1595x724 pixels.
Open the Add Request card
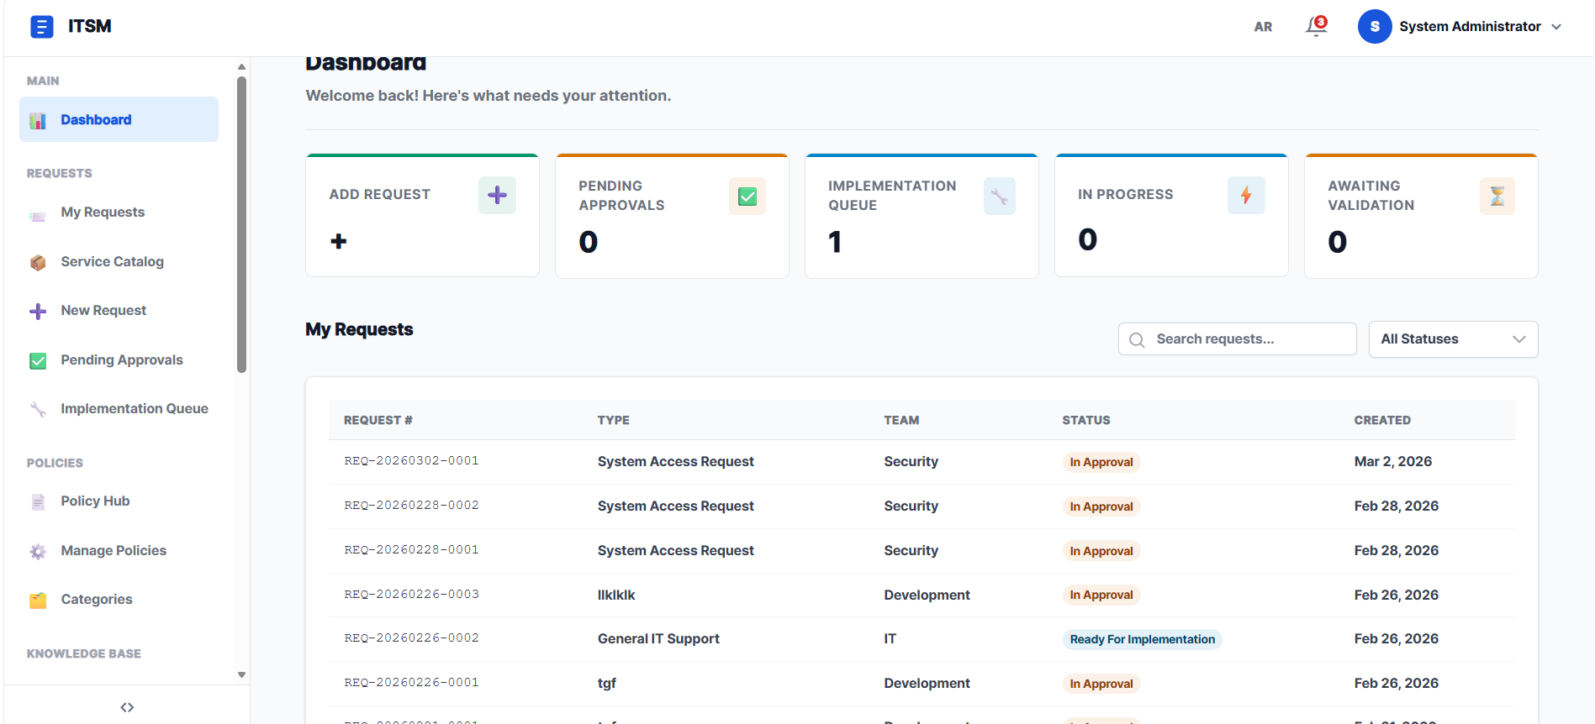pos(422,215)
